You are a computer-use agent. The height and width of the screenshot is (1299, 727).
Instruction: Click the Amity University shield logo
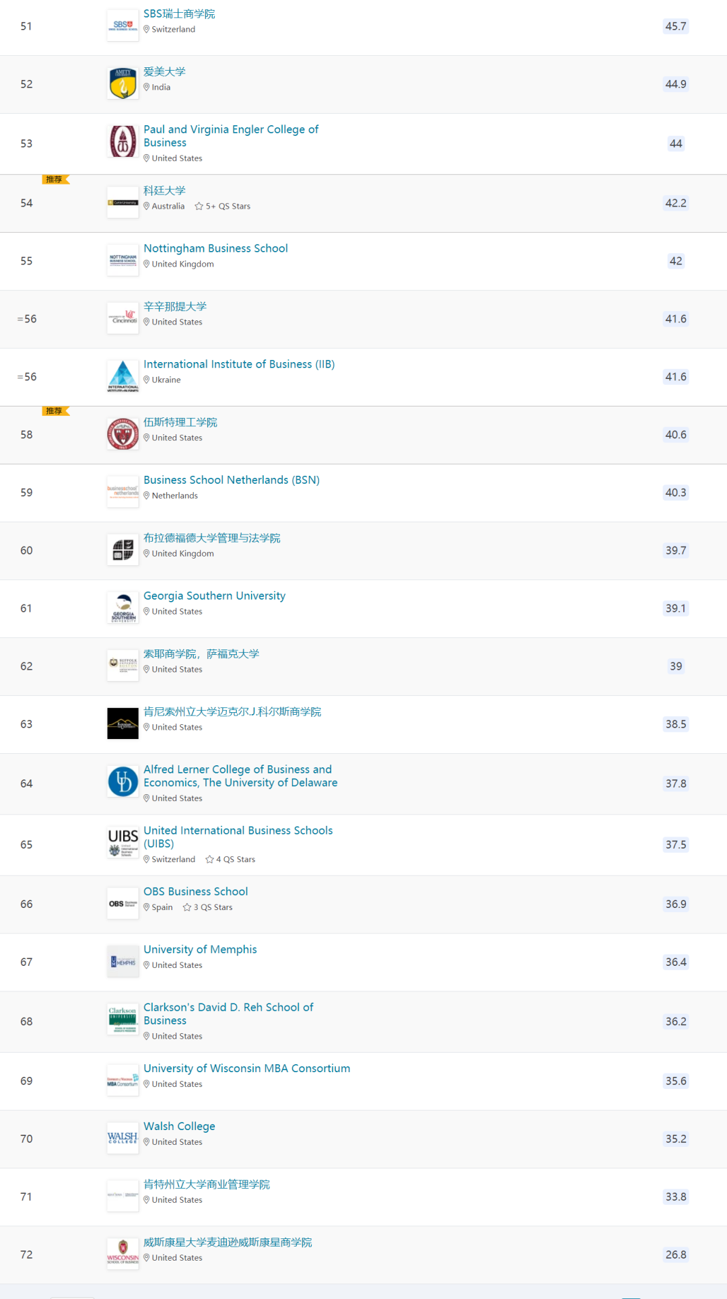(123, 84)
